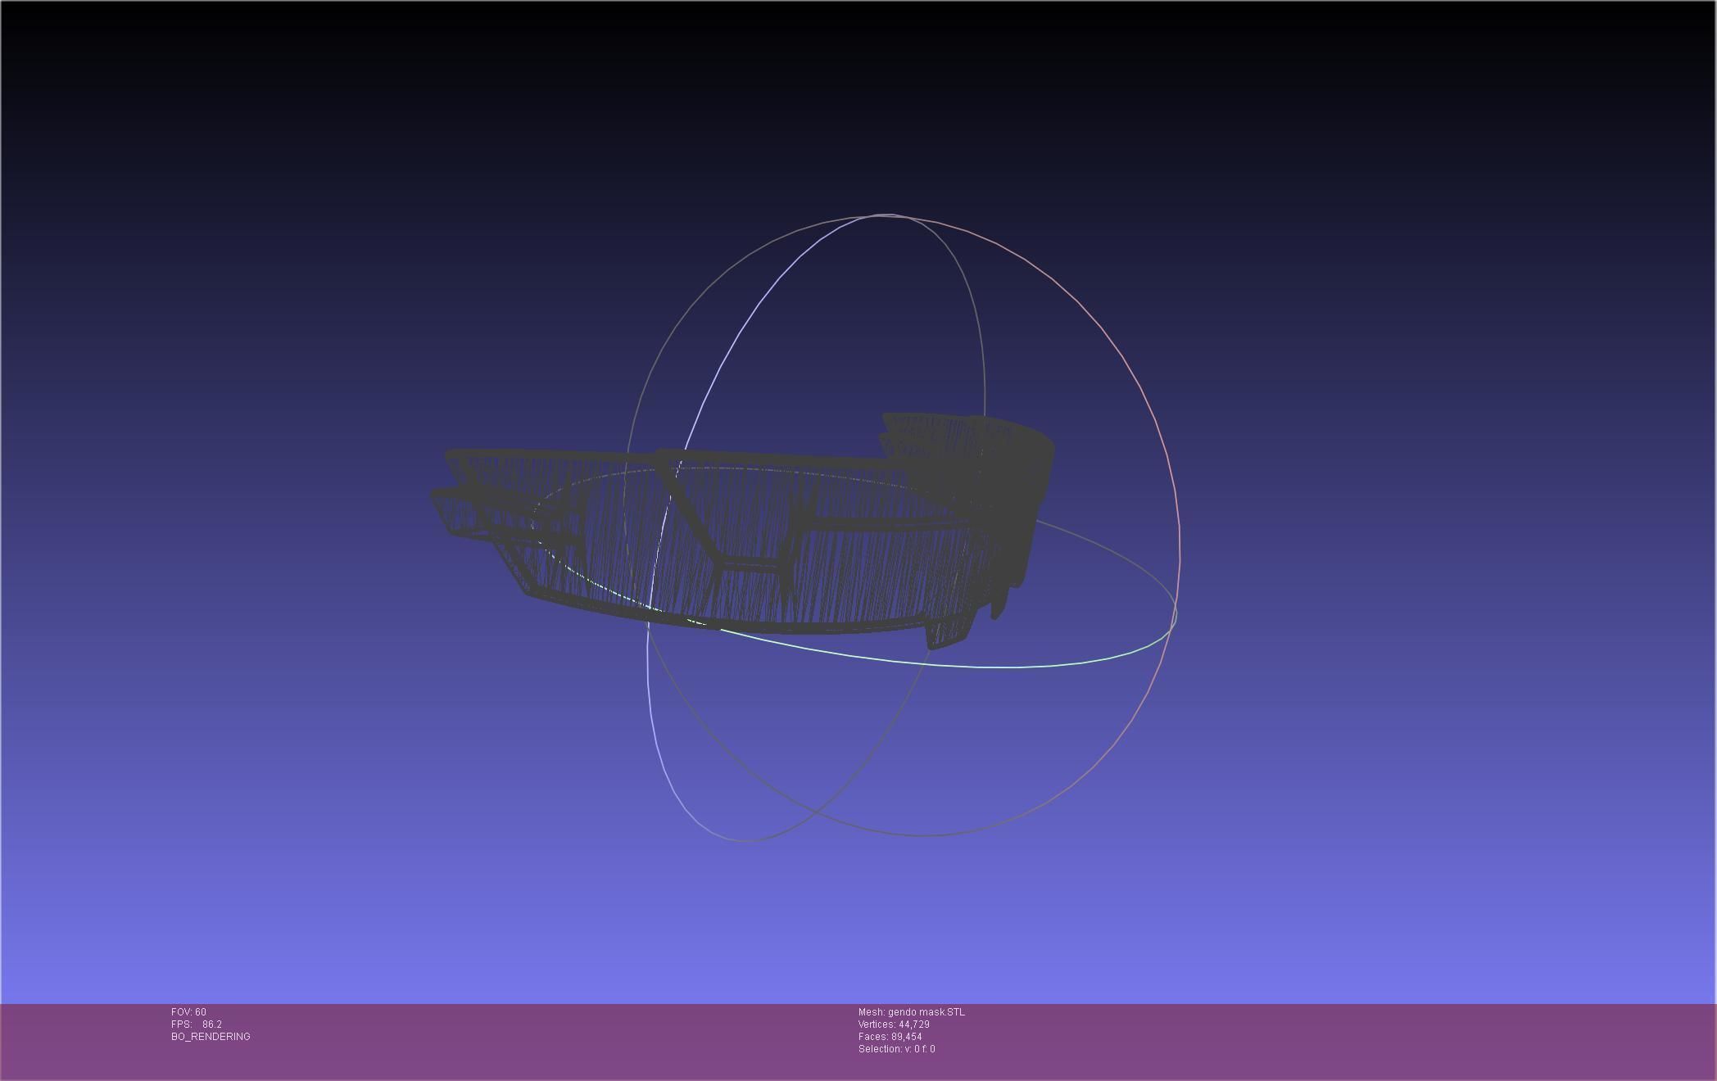Click the BO_RENDERING status label
This screenshot has width=1717, height=1081.
click(x=211, y=1037)
